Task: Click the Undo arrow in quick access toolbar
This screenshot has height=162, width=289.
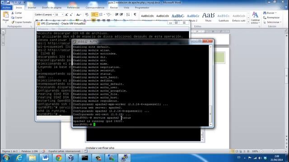Action: [x=13, y=2]
